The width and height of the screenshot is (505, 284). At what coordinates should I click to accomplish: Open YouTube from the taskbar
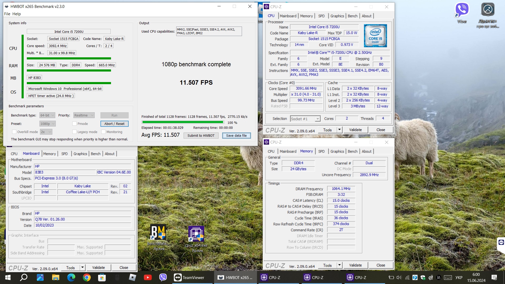[x=148, y=277]
